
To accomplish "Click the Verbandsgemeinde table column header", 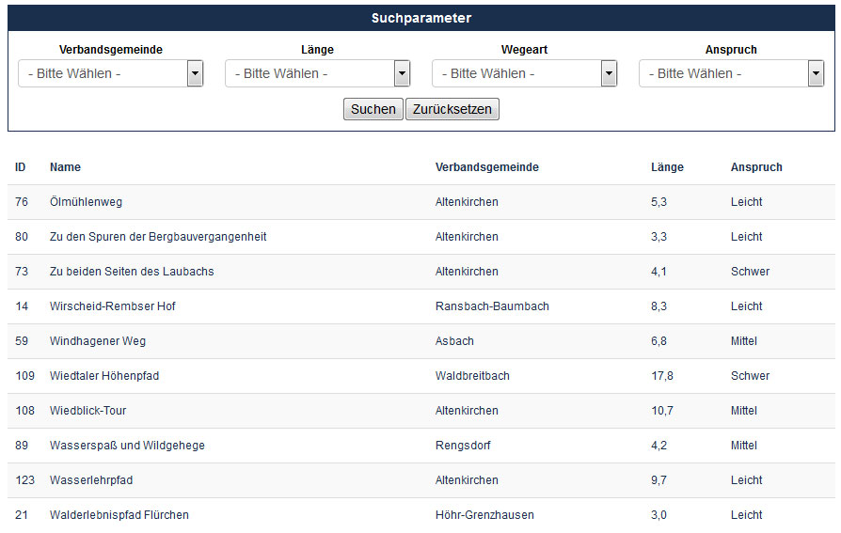I will [x=487, y=167].
